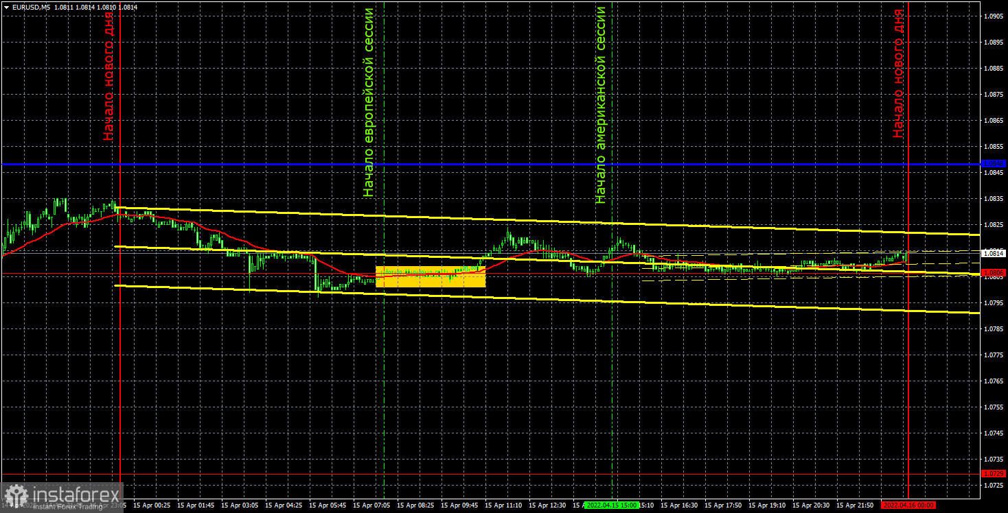1008x513 pixels.
Task: Click the 15 Apr 20:30 time label
Action: pos(811,505)
